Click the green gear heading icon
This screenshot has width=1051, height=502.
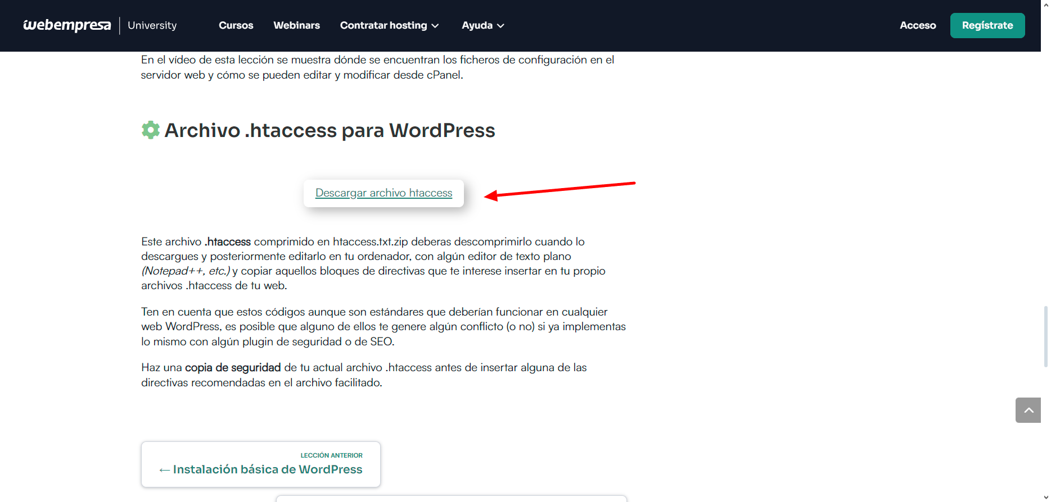point(150,130)
